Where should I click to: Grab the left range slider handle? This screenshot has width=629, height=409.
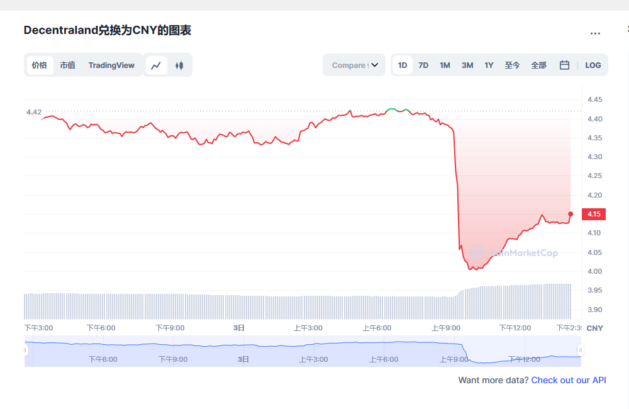(x=25, y=350)
